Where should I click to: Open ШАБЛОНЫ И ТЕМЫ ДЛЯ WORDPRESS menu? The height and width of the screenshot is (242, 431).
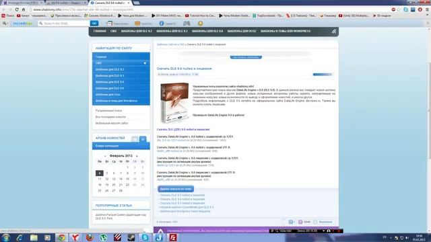click(x=286, y=32)
